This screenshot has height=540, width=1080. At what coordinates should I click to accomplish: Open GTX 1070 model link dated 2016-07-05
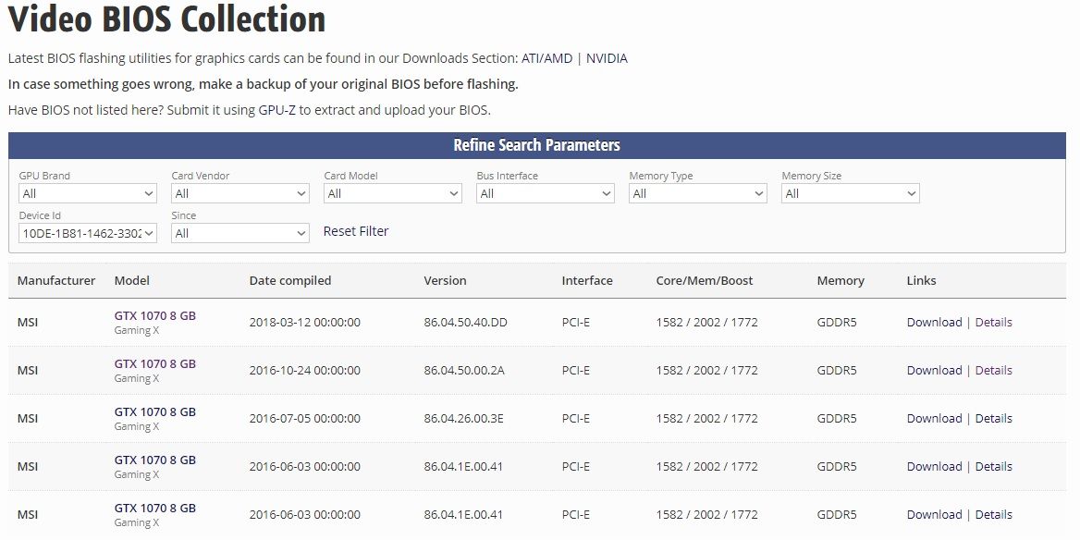(x=154, y=411)
